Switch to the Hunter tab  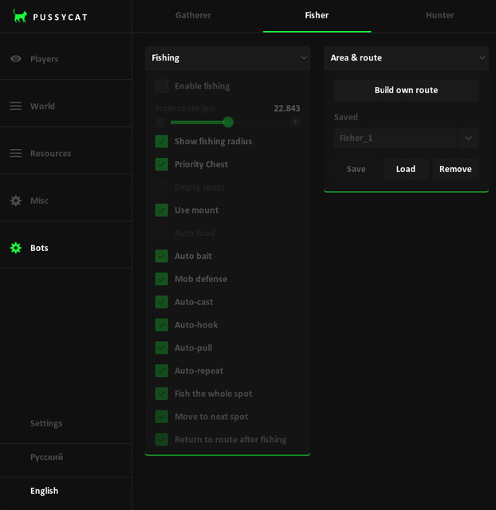(440, 15)
